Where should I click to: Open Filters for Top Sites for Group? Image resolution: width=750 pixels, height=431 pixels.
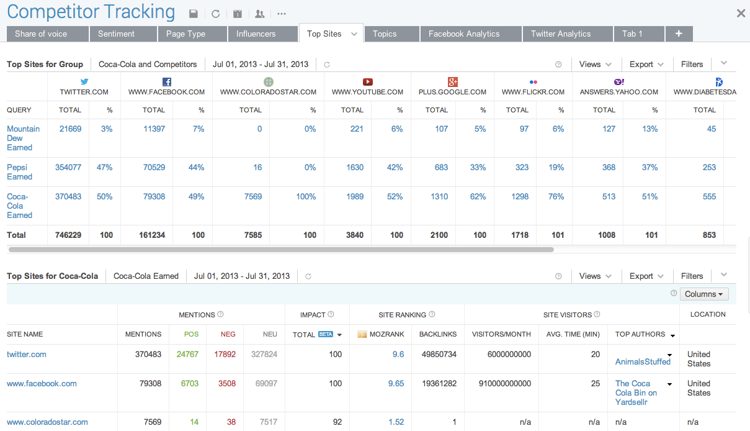(x=692, y=64)
